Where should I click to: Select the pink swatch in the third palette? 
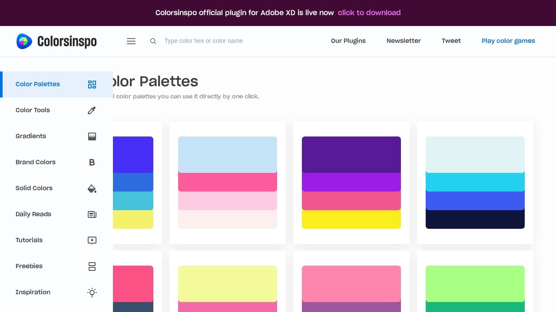[x=351, y=201]
